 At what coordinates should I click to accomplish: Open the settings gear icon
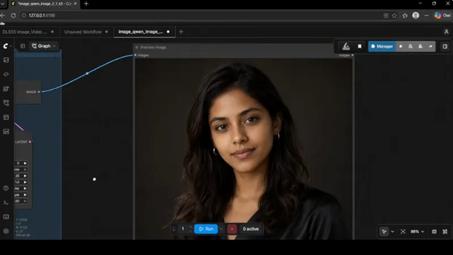[x=6, y=231]
